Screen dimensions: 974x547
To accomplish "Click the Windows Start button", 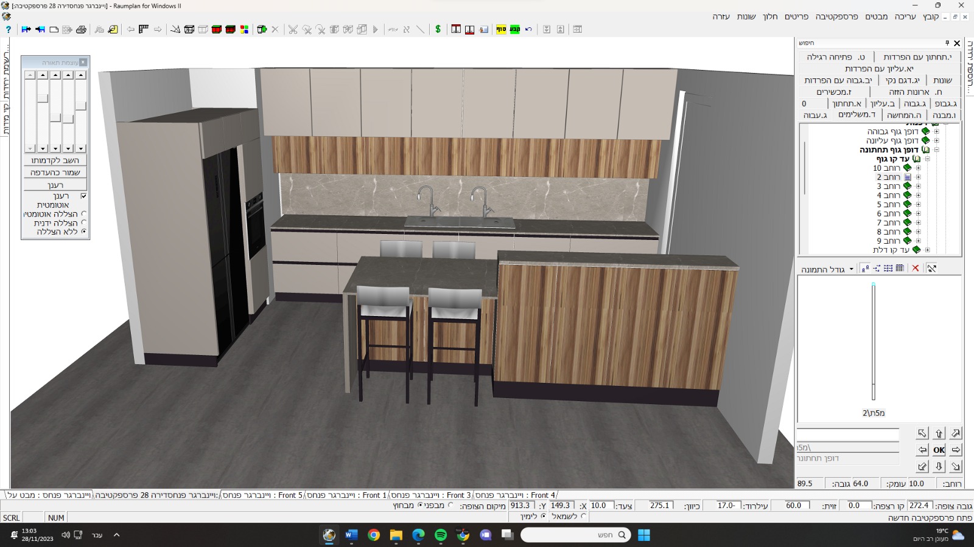I will point(644,535).
